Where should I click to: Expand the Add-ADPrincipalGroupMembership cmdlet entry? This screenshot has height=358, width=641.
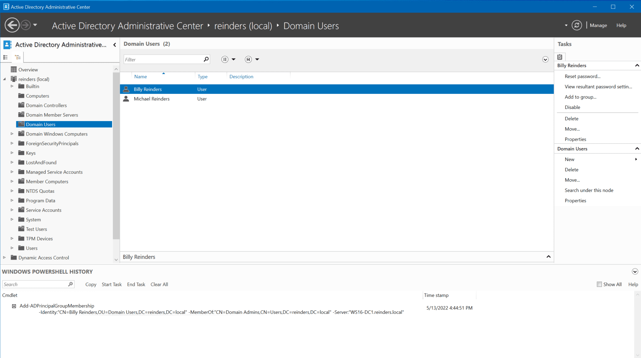point(14,306)
